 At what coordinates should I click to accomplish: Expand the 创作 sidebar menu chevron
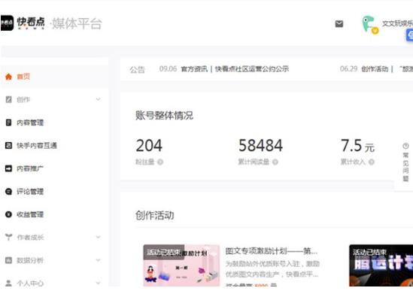pos(99,99)
